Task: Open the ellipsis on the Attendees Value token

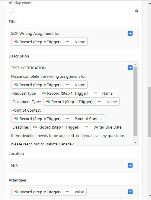Action: coord(68,192)
